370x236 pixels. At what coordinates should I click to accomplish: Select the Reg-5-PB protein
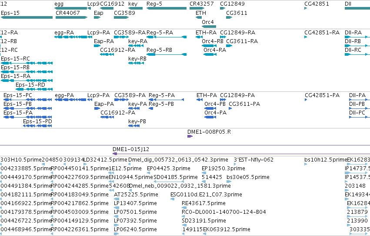[151, 108]
